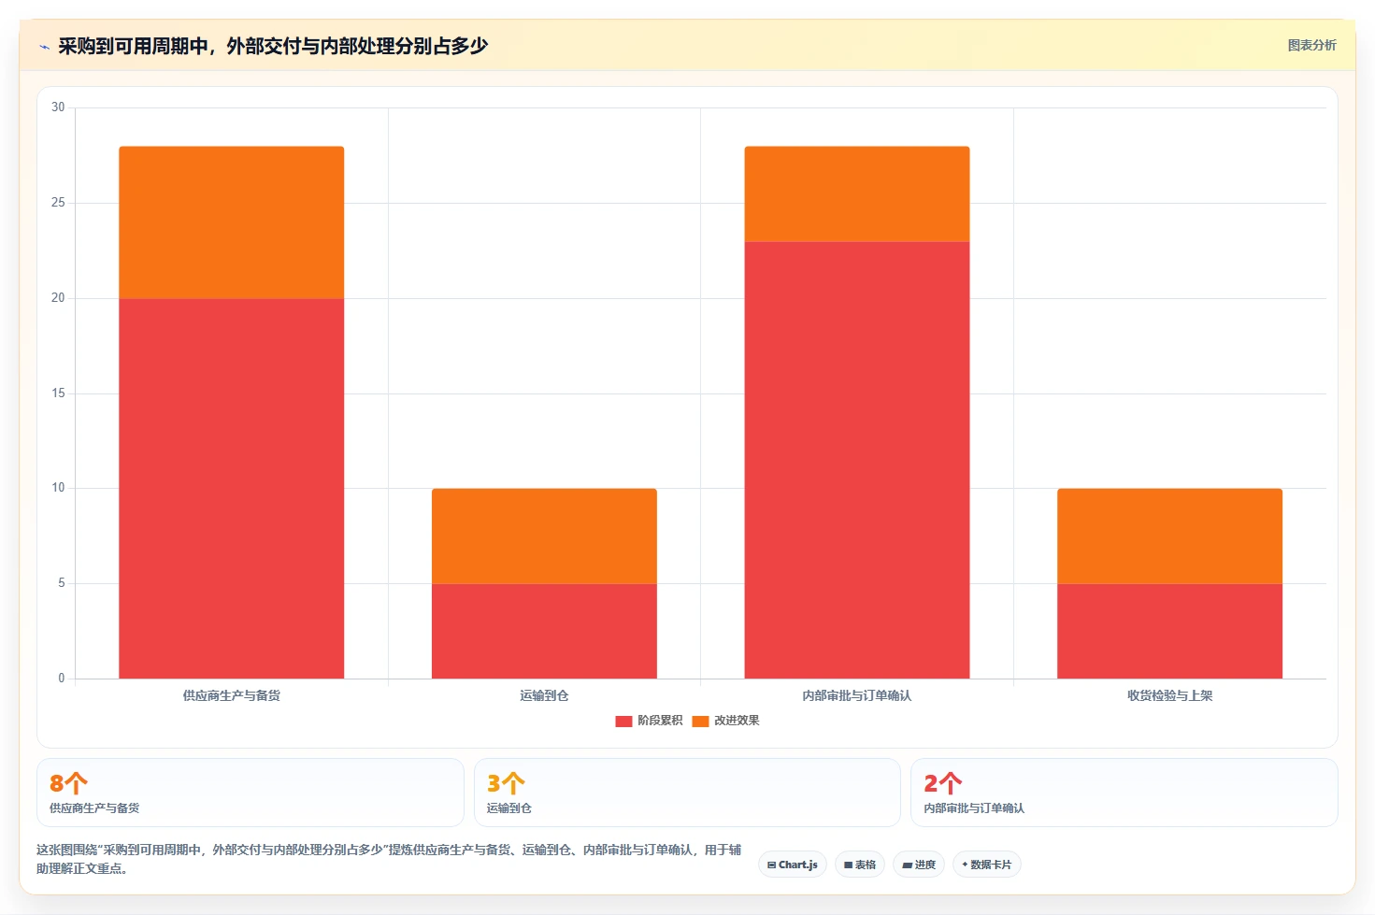Click orange bar segment of 运输到仓
This screenshot has width=1375, height=915.
[544, 536]
